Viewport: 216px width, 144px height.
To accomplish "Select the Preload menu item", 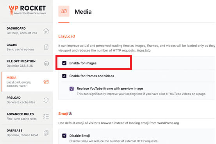I will coord(27,100).
